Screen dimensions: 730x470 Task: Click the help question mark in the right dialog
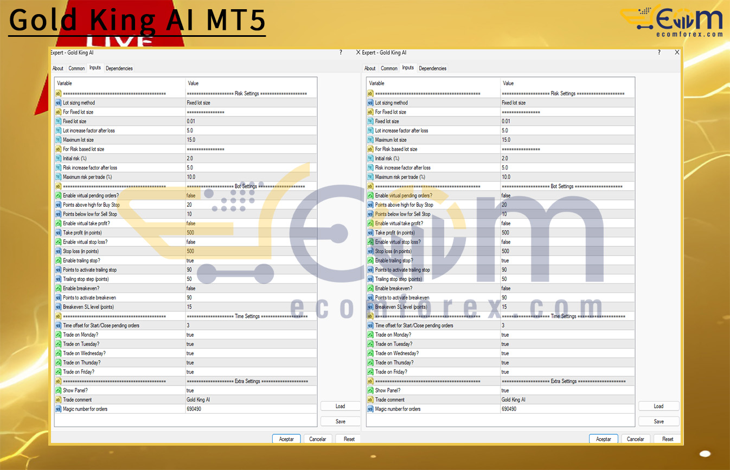coord(659,53)
